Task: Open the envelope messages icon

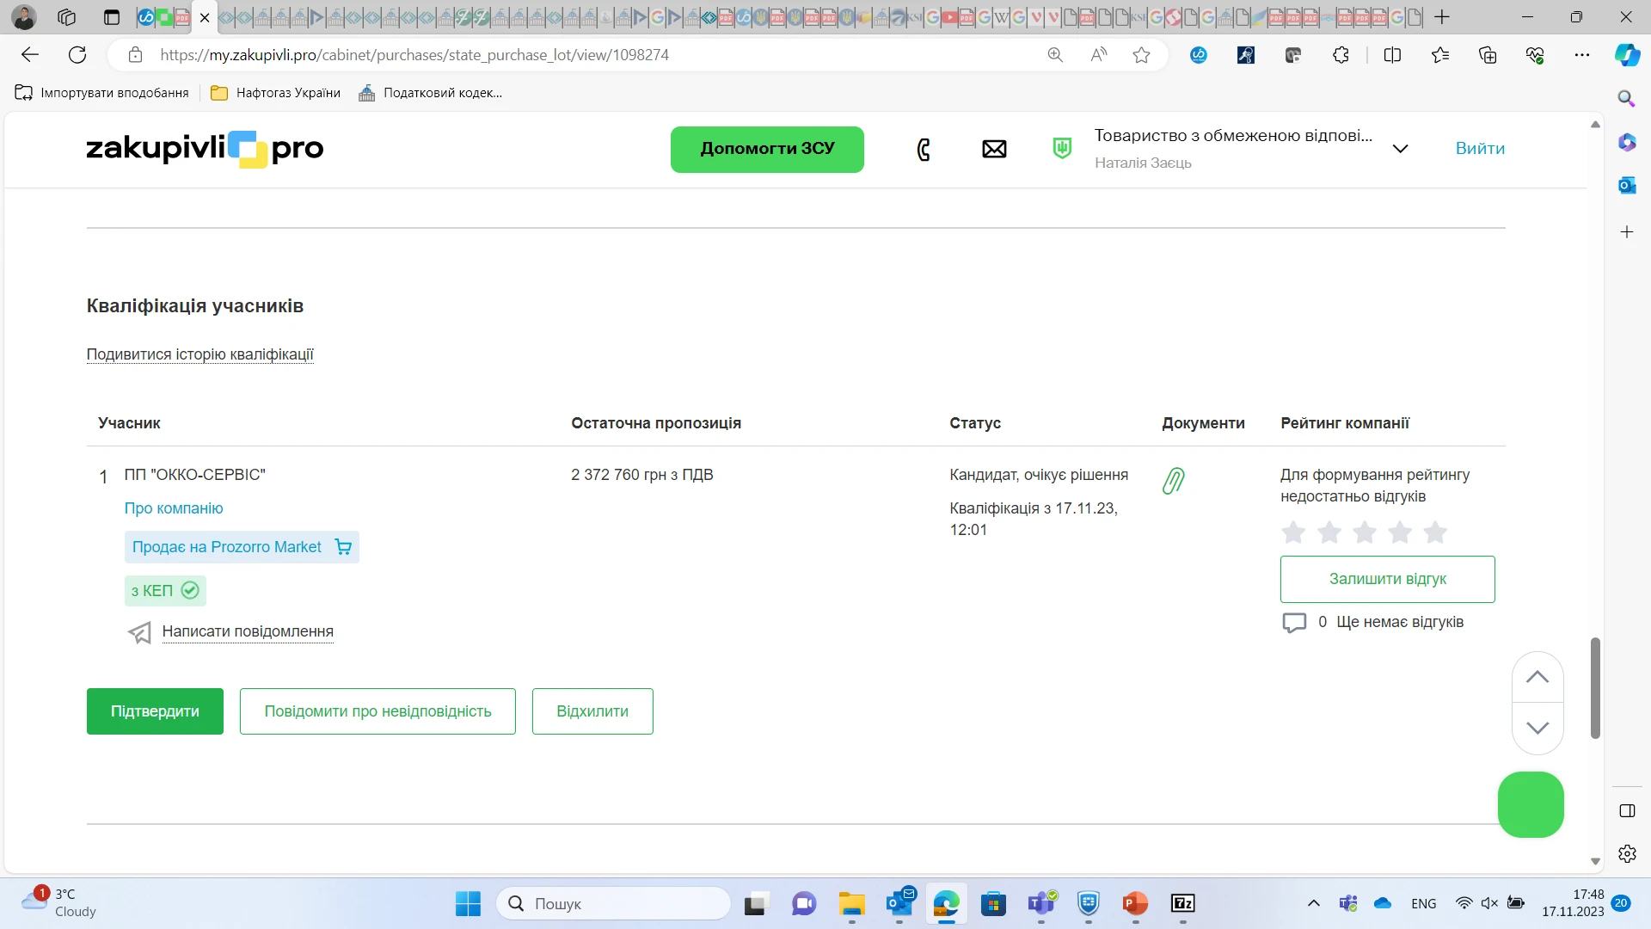Action: [994, 150]
